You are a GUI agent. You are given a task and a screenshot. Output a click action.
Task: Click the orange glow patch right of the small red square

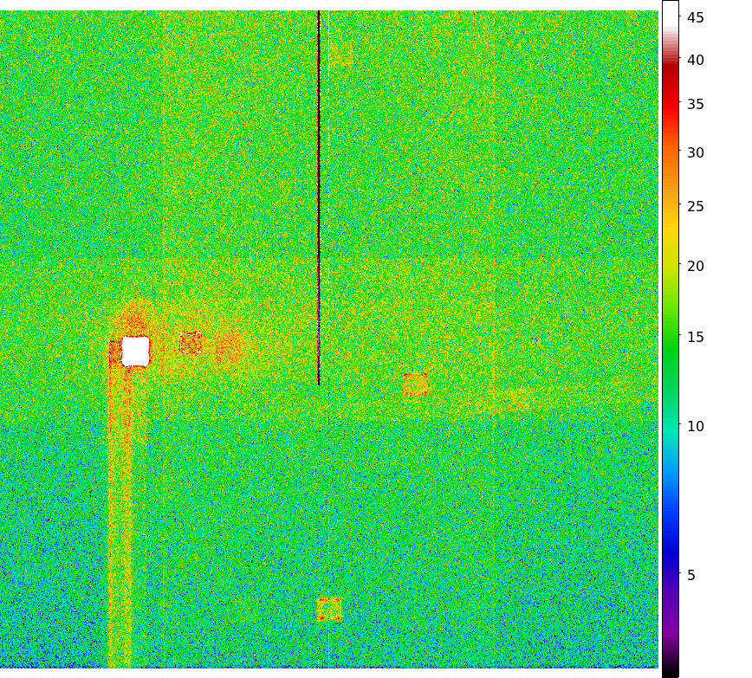point(230,347)
